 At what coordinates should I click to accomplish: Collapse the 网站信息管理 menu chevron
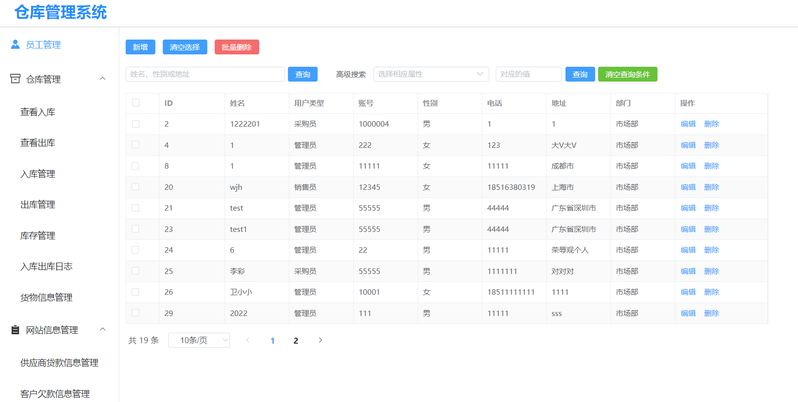(103, 329)
